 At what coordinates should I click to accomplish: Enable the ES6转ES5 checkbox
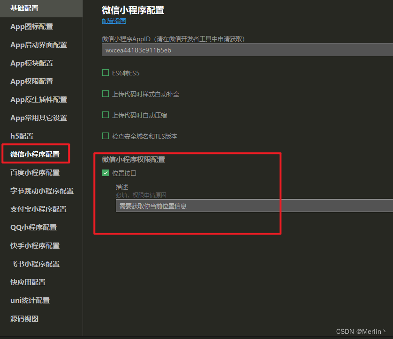106,72
